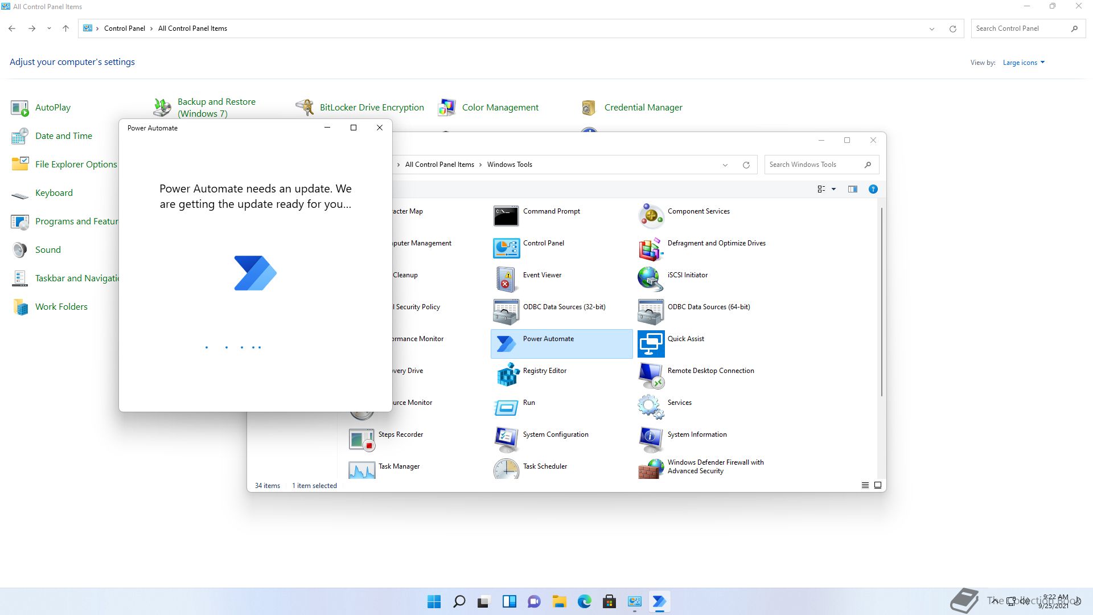The height and width of the screenshot is (615, 1093).
Task: Maximize the Power Automate update window
Action: click(x=354, y=128)
